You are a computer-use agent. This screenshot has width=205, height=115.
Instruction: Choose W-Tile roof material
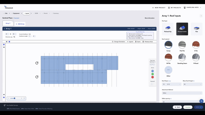pos(168,57)
